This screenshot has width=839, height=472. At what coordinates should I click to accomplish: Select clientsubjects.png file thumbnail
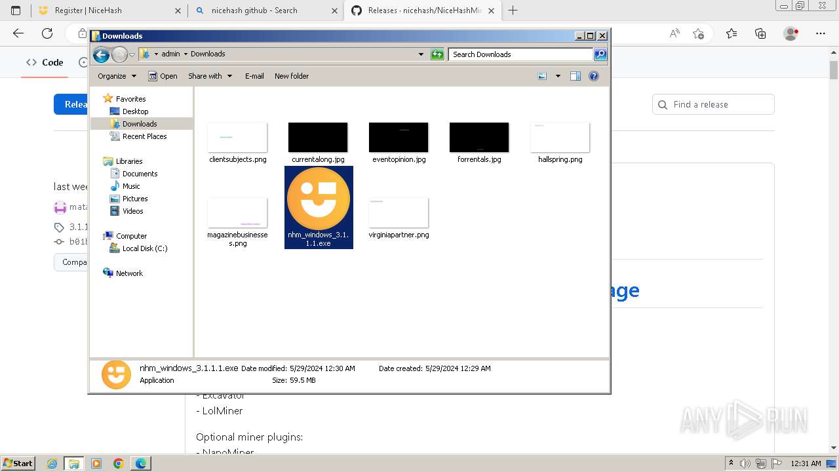click(x=237, y=138)
